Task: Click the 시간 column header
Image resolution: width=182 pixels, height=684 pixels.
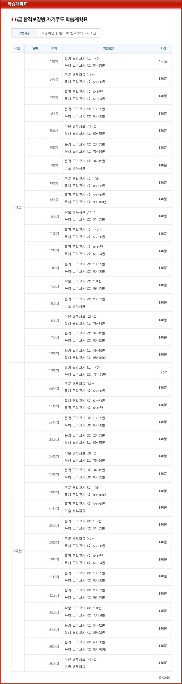Action: 163,48
